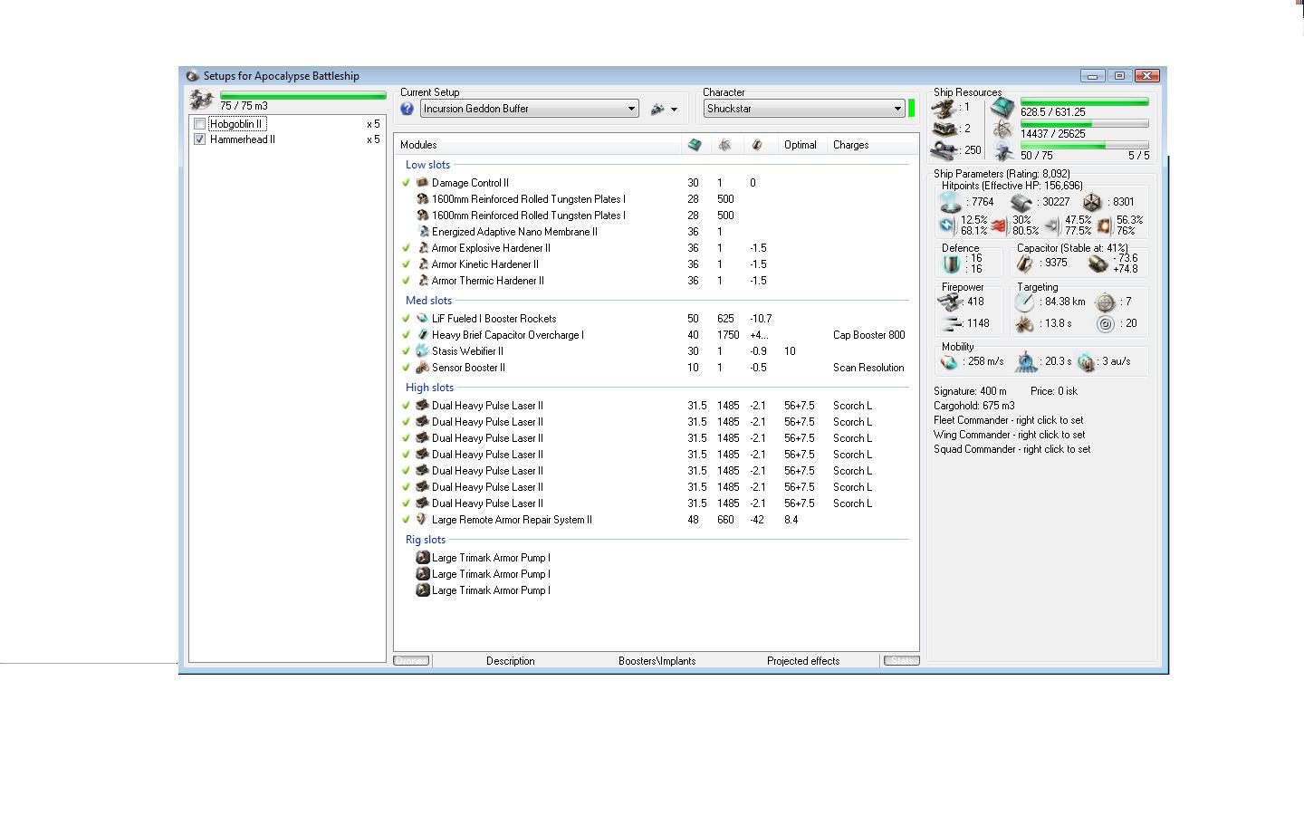
Task: Click the armor hitpoints icon showing 30227
Action: tap(1021, 202)
